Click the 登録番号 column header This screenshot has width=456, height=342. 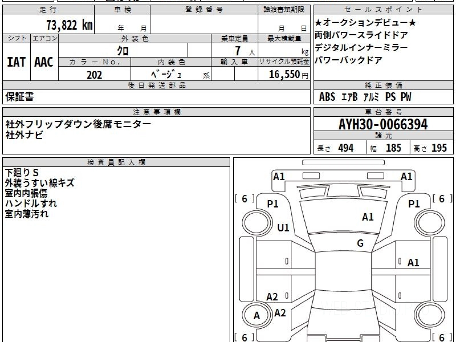pos(204,10)
